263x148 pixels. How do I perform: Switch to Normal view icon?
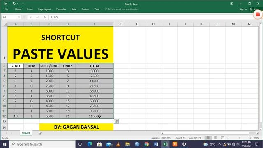click(x=208, y=138)
